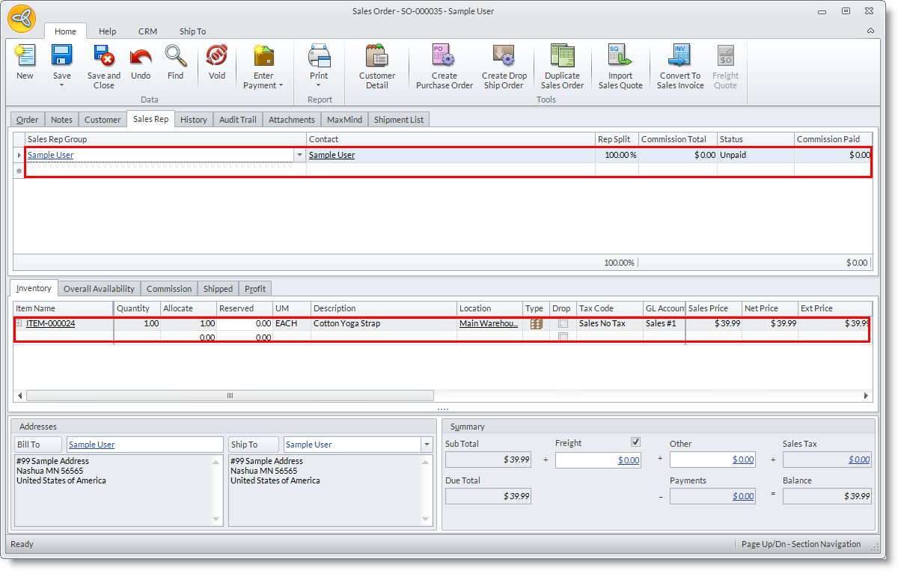Click the Undo icon
The height and width of the screenshot is (571, 898).
[x=141, y=58]
